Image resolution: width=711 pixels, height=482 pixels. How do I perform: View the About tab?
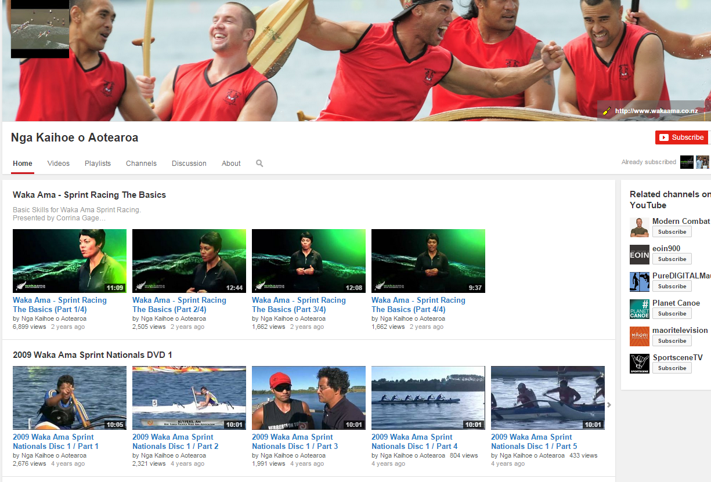231,164
